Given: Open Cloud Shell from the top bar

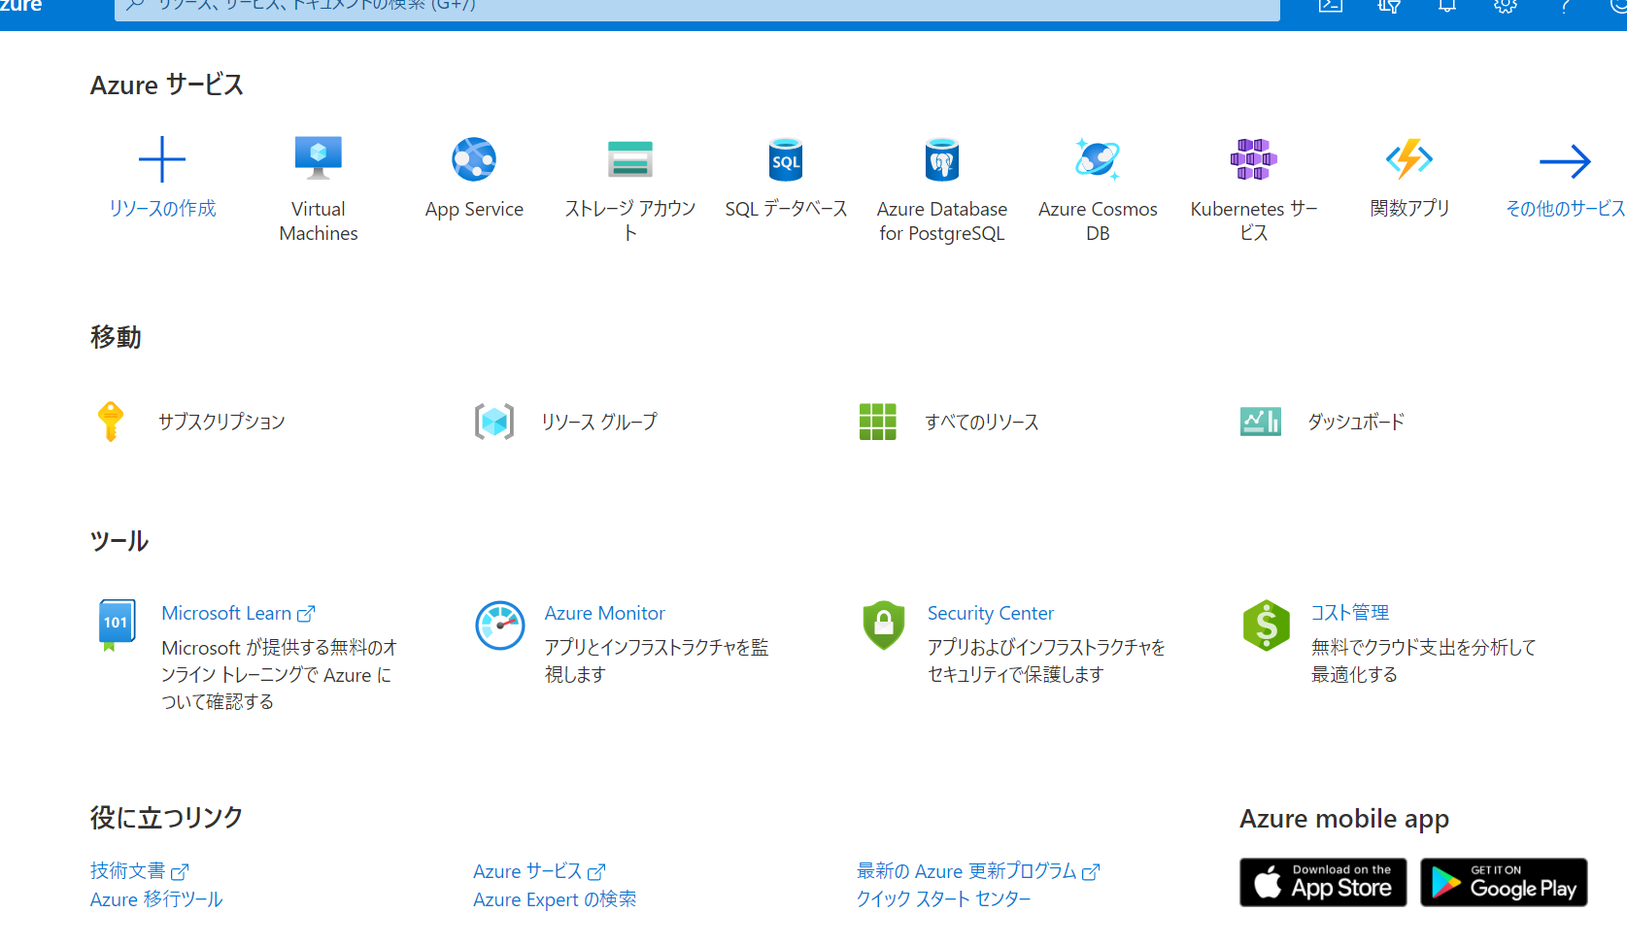Looking at the screenshot, I should pos(1331,6).
